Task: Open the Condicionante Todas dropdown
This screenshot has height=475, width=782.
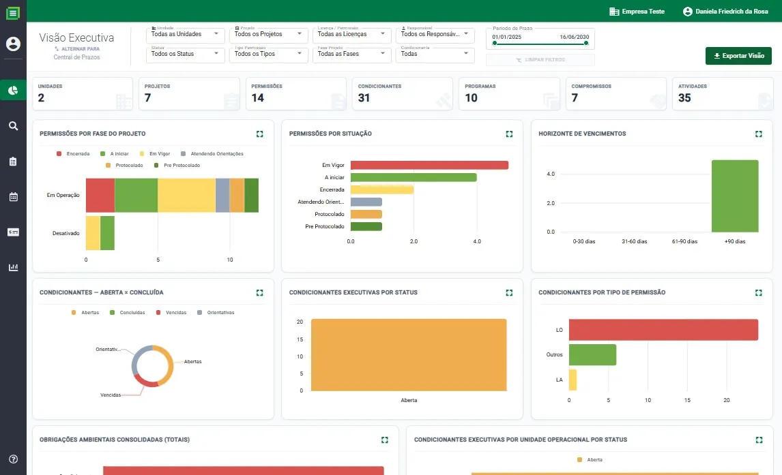Action: click(x=435, y=54)
